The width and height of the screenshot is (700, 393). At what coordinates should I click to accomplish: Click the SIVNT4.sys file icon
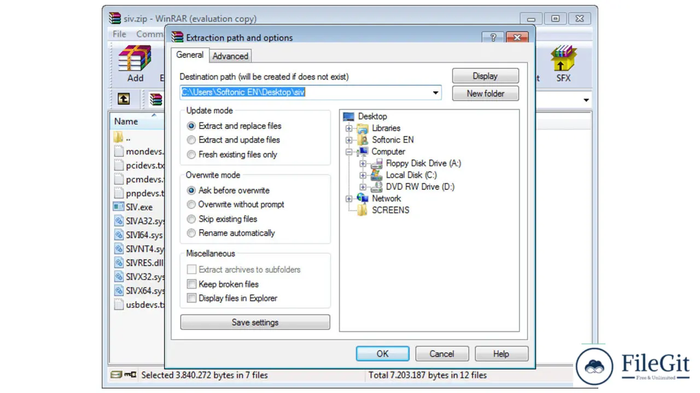(x=118, y=249)
